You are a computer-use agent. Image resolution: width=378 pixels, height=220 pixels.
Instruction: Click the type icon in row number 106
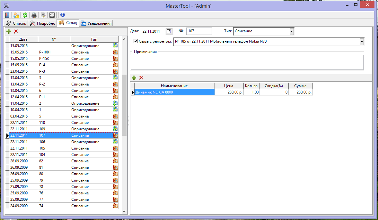115,142
